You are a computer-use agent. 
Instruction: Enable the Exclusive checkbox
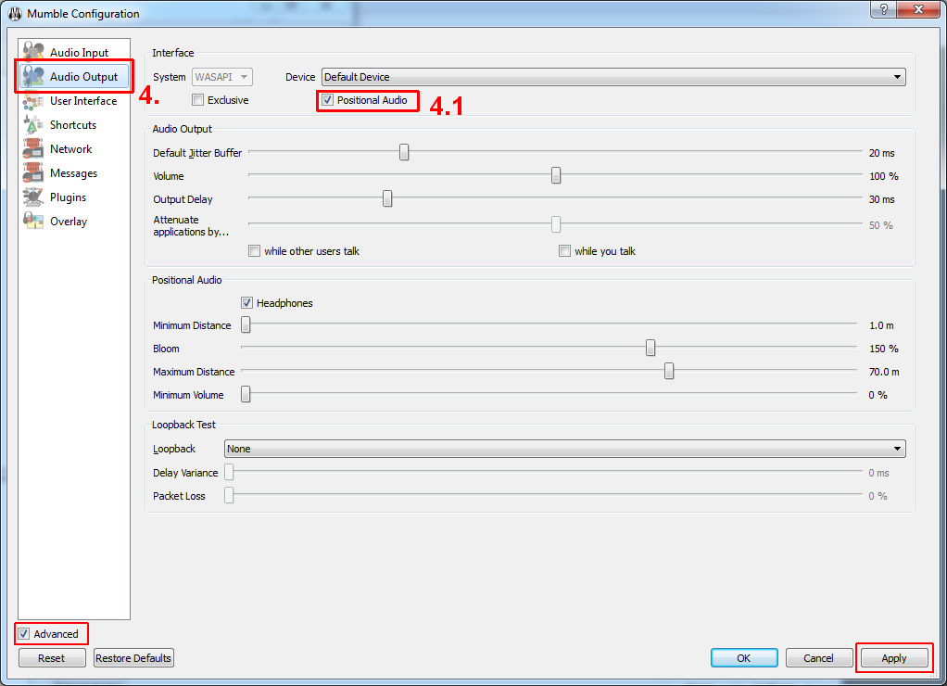(197, 100)
